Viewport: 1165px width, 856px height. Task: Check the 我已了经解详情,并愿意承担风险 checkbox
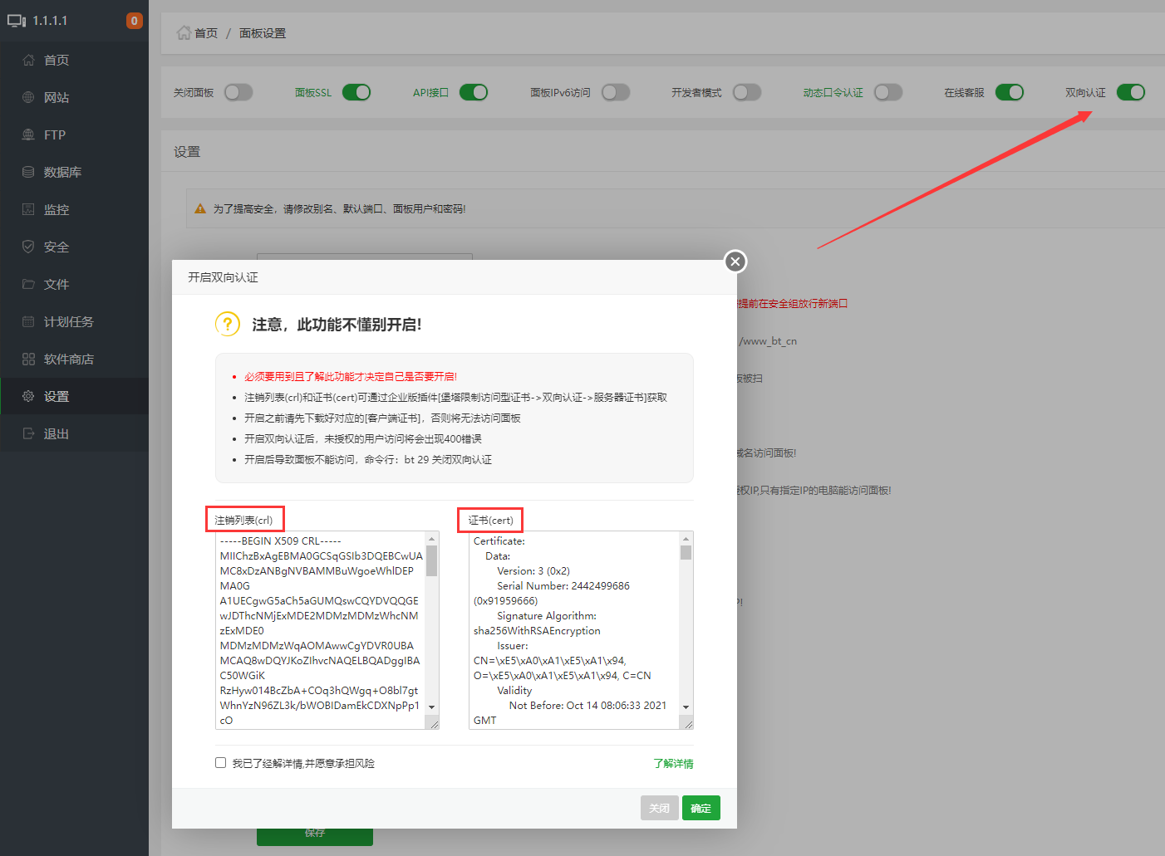[221, 762]
